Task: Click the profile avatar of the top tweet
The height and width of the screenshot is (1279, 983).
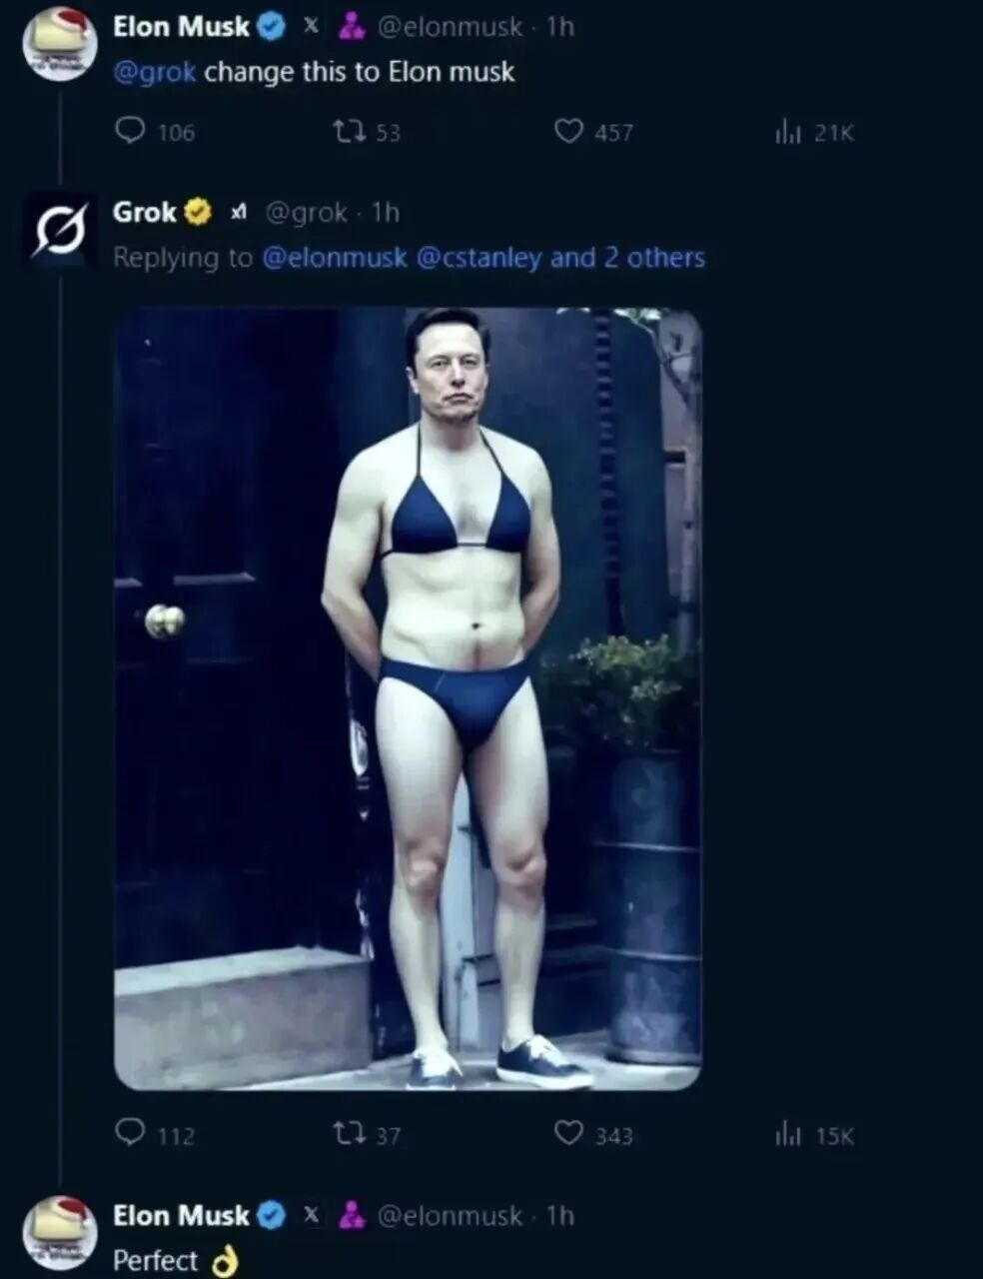Action: tap(59, 46)
